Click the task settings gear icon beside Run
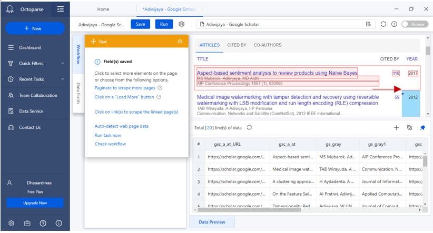The width and height of the screenshot is (433, 233). (x=181, y=24)
